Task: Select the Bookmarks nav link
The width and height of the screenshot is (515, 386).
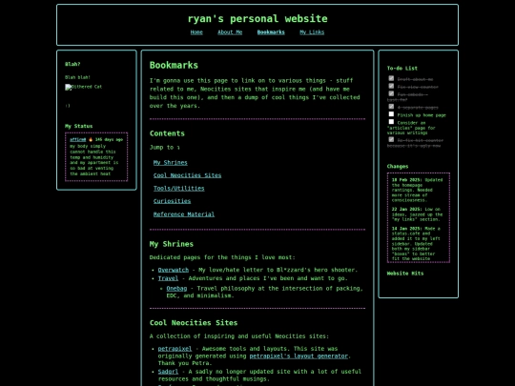Action: click(271, 32)
